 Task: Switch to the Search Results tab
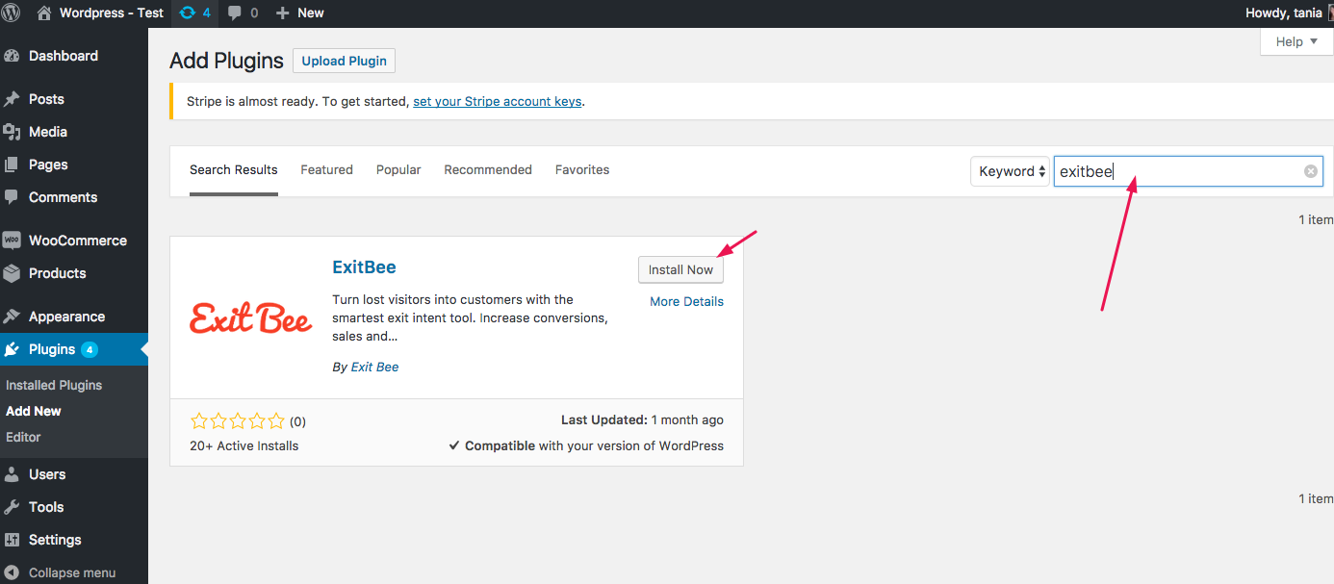pyautogui.click(x=234, y=170)
